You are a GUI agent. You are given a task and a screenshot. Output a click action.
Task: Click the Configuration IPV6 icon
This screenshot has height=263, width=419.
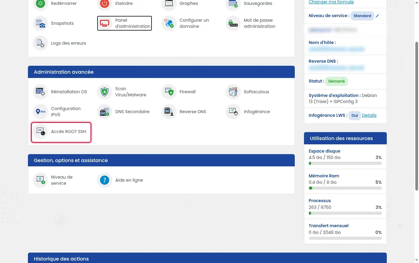(x=40, y=112)
